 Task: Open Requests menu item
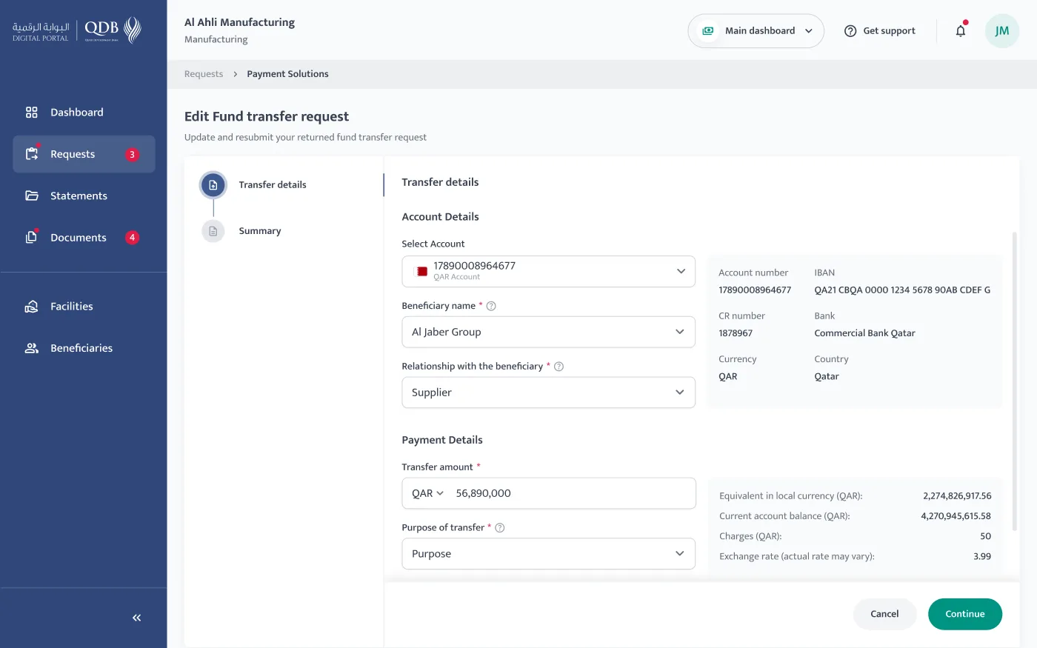[x=84, y=154]
